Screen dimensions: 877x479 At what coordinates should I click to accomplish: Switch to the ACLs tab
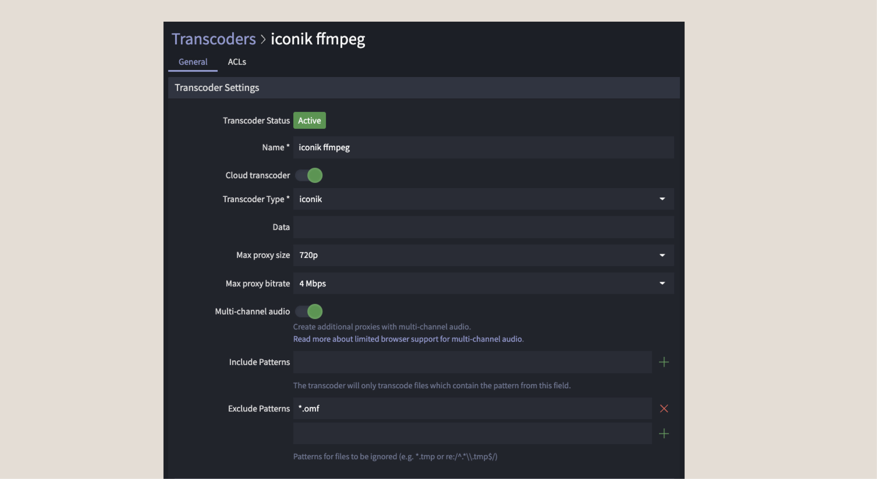tap(237, 62)
